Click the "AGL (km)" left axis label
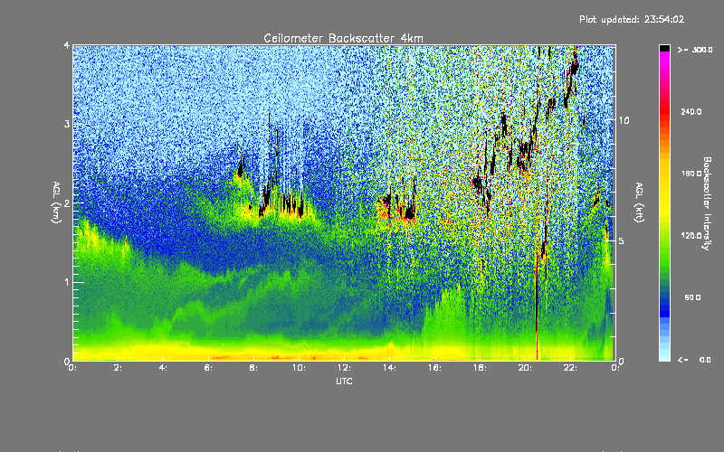Image resolution: width=724 pixels, height=452 pixels. (x=56, y=202)
